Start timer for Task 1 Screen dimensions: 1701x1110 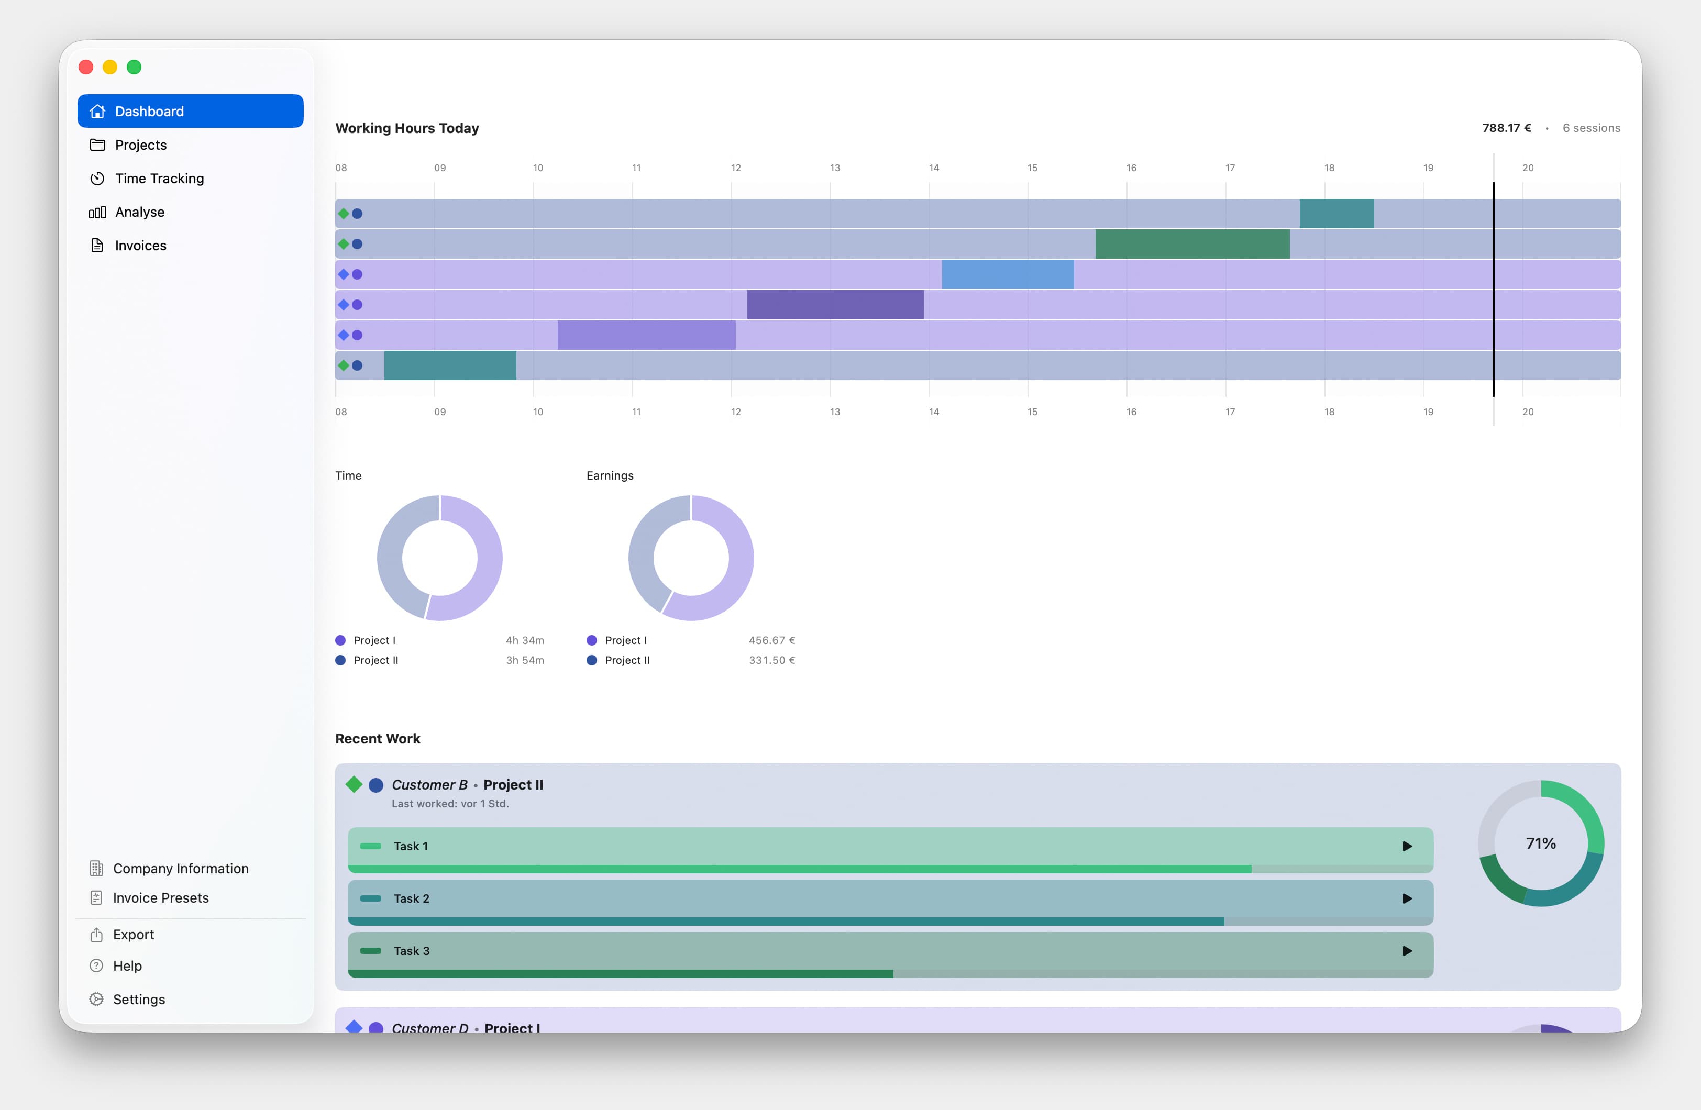click(1407, 846)
